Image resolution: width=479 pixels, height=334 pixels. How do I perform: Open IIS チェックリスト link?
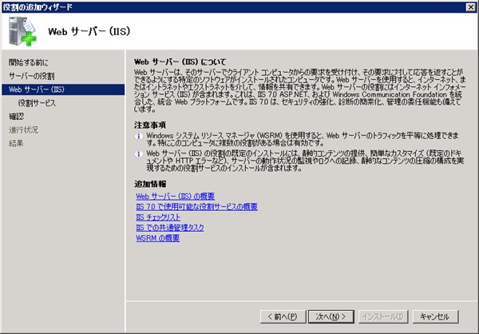point(158,217)
